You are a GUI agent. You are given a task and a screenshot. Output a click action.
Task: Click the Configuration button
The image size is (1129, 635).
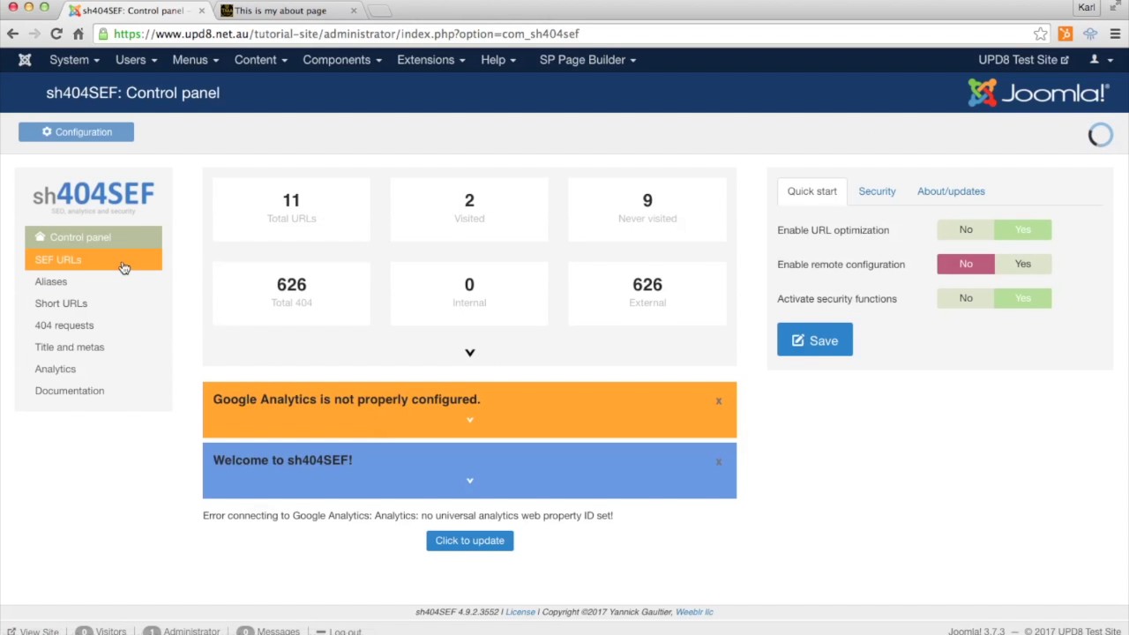point(76,132)
